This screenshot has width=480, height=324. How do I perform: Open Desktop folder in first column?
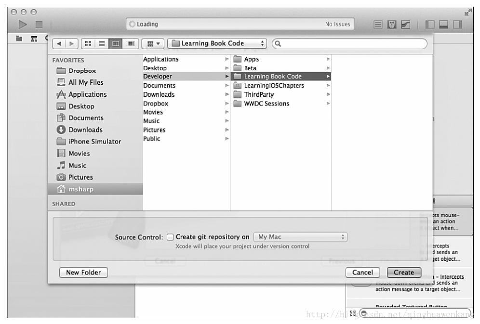point(186,68)
